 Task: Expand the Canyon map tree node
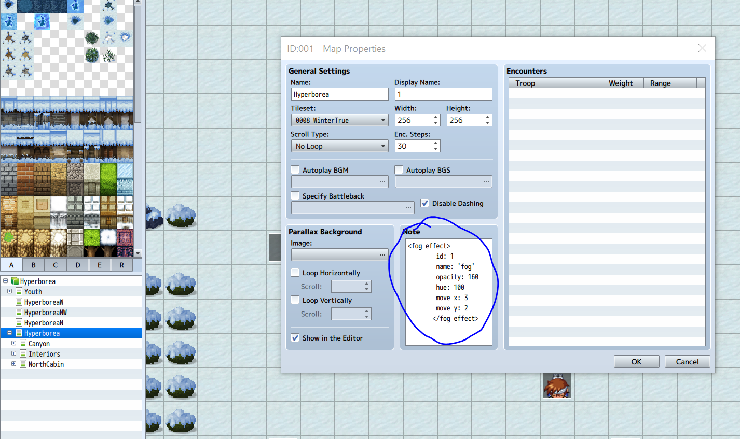coord(14,344)
